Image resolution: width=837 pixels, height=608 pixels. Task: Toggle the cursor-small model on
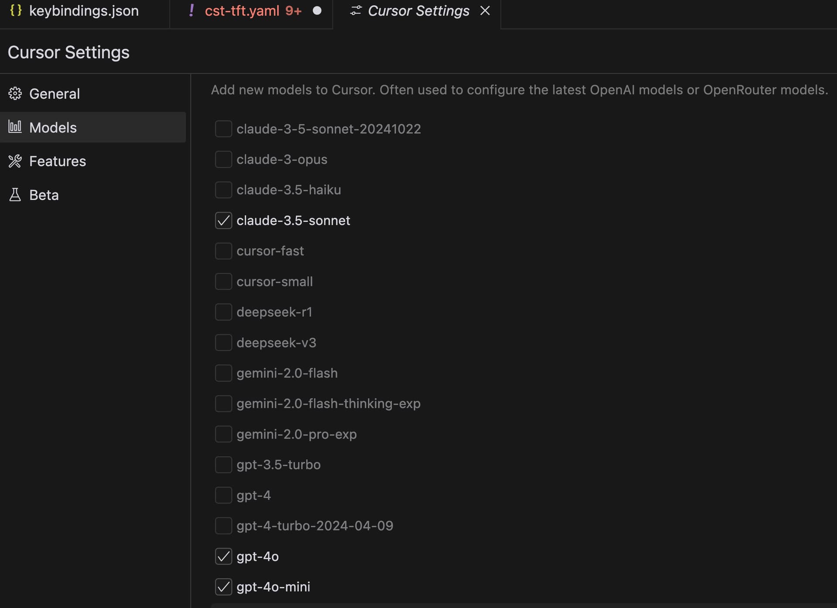(223, 282)
